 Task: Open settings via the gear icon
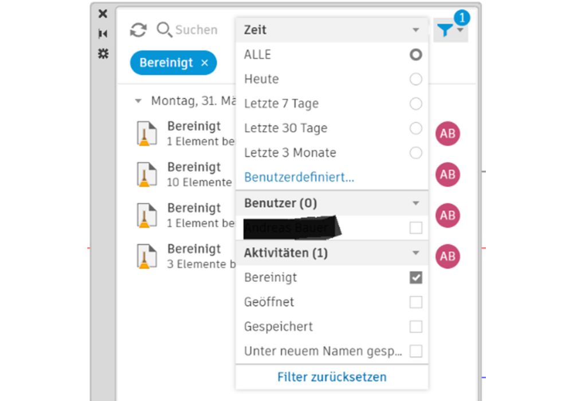pos(103,54)
